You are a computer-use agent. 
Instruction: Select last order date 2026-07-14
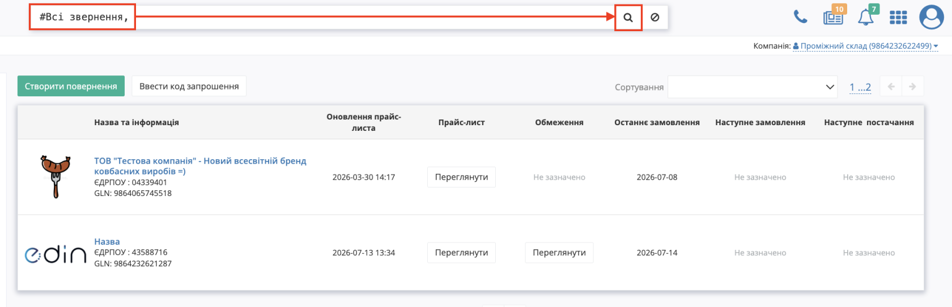657,253
